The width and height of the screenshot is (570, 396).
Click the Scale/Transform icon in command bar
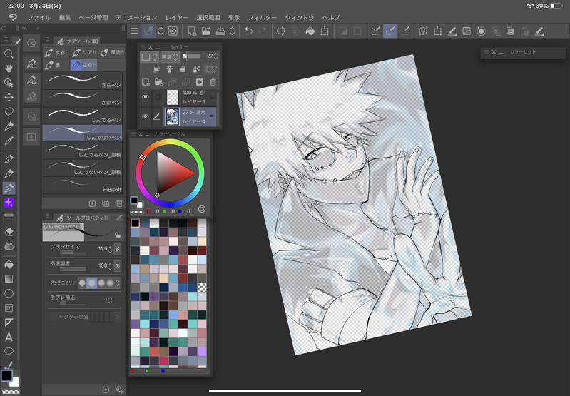[x=325, y=31]
